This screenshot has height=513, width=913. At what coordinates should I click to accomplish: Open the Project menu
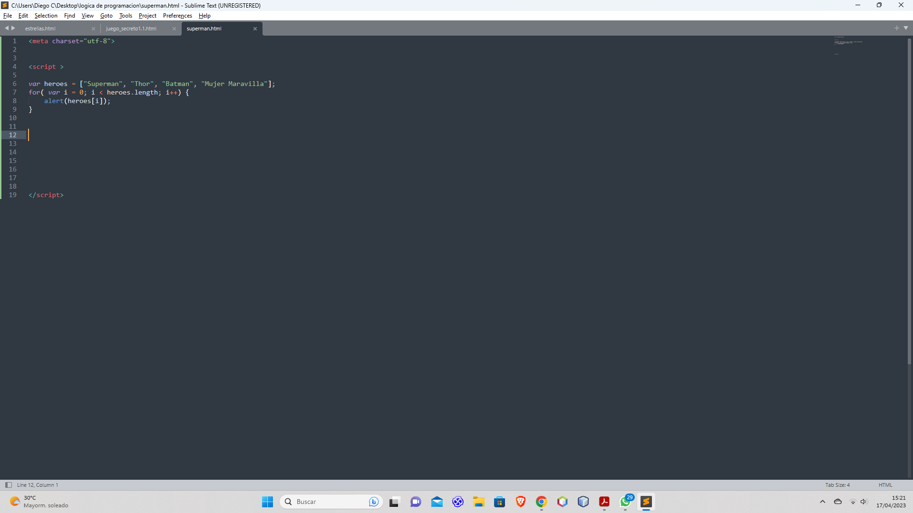[147, 16]
